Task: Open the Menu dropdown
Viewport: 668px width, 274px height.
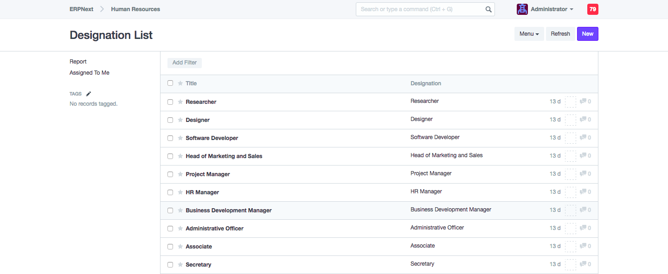Action: (x=529, y=34)
